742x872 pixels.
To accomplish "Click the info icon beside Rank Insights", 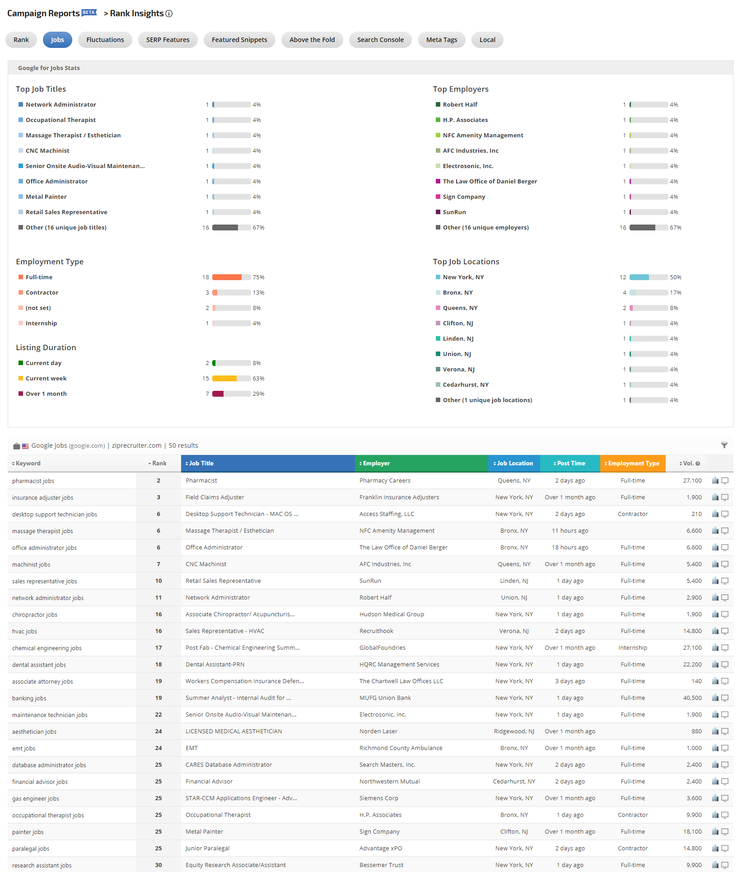I will (x=169, y=14).
